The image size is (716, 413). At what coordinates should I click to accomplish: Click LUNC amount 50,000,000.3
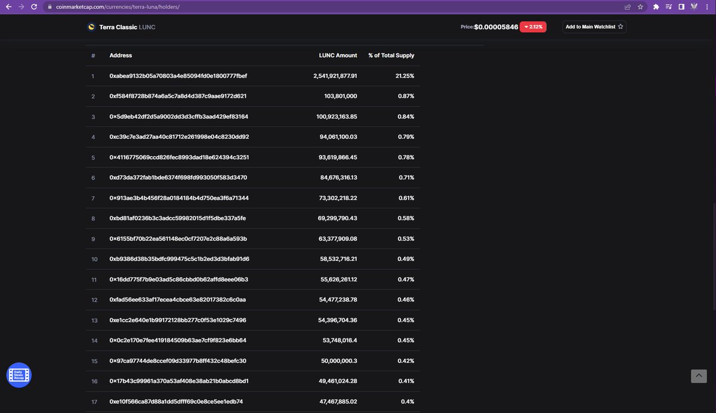point(340,361)
